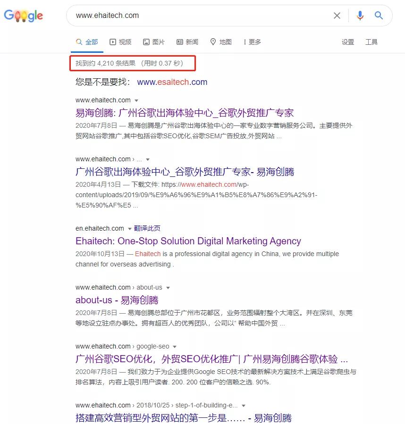Click the red www.ehaitech.com text in snippet

pos(209,184)
